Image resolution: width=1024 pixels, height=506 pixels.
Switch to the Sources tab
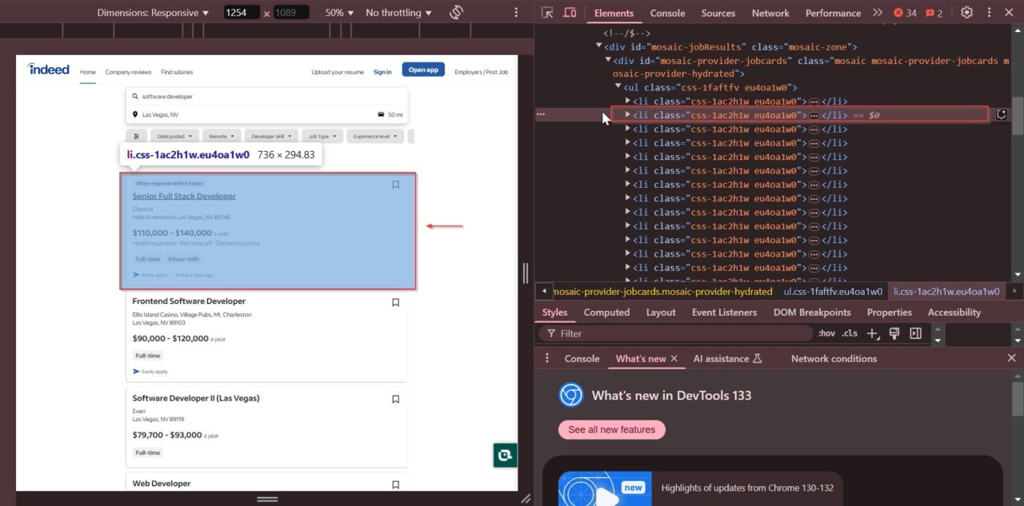(718, 13)
